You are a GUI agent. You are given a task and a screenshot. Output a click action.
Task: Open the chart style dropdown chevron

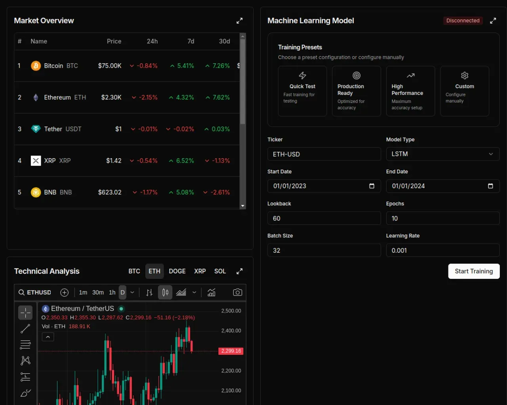(x=194, y=292)
